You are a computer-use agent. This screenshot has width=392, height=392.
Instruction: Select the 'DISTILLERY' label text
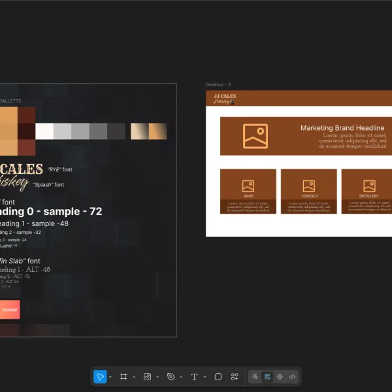point(368,196)
